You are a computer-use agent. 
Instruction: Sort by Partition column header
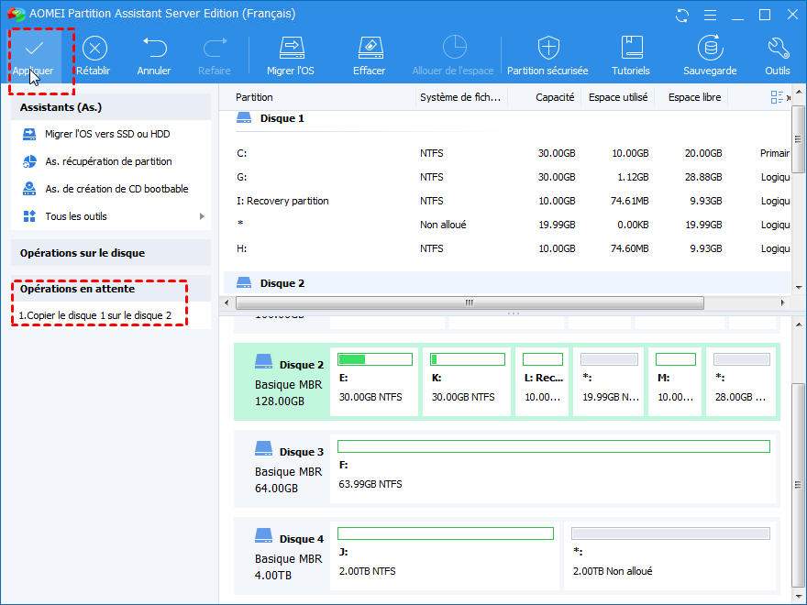pyautogui.click(x=254, y=97)
